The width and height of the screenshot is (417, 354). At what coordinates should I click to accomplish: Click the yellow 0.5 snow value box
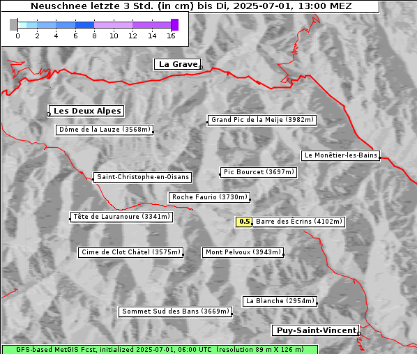244,222
